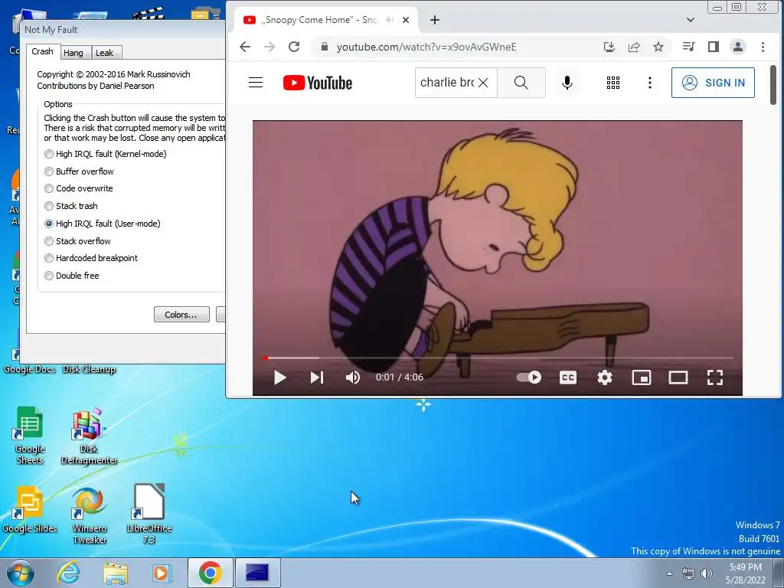Turn on closed captions CC
Image resolution: width=784 pixels, height=588 pixels.
[567, 377]
